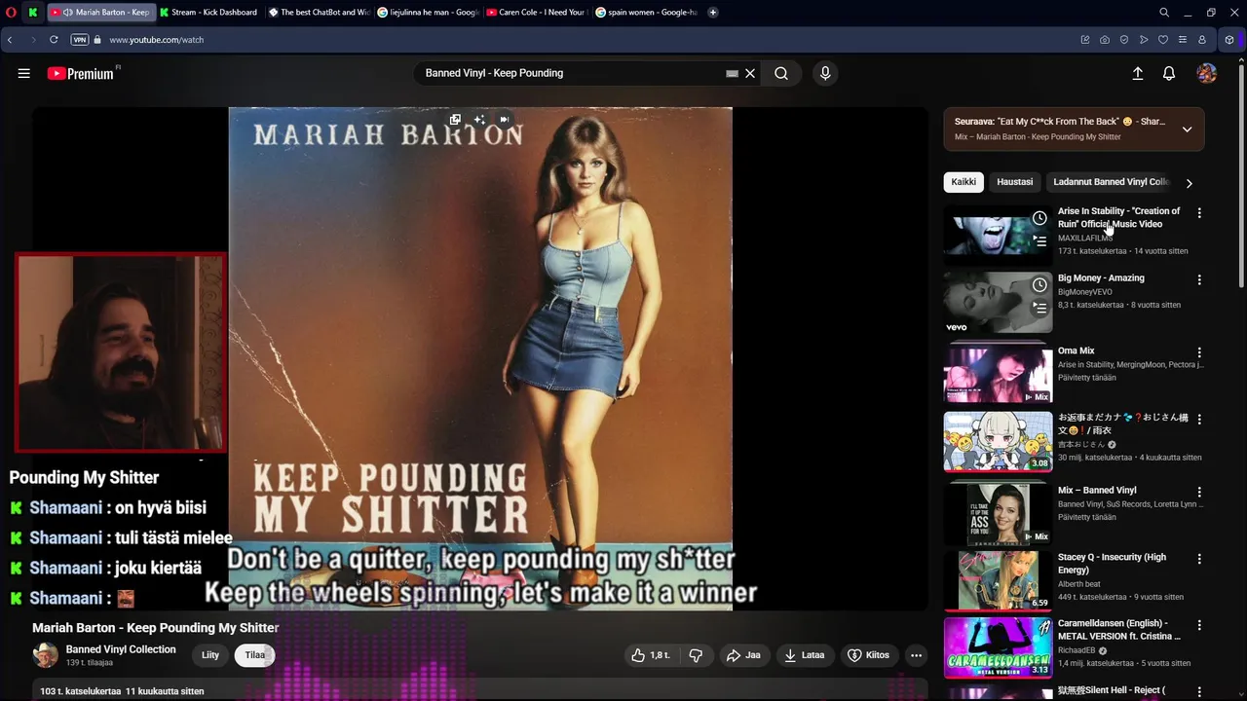
Task: Switch to spain women Google tab
Action: point(646,12)
